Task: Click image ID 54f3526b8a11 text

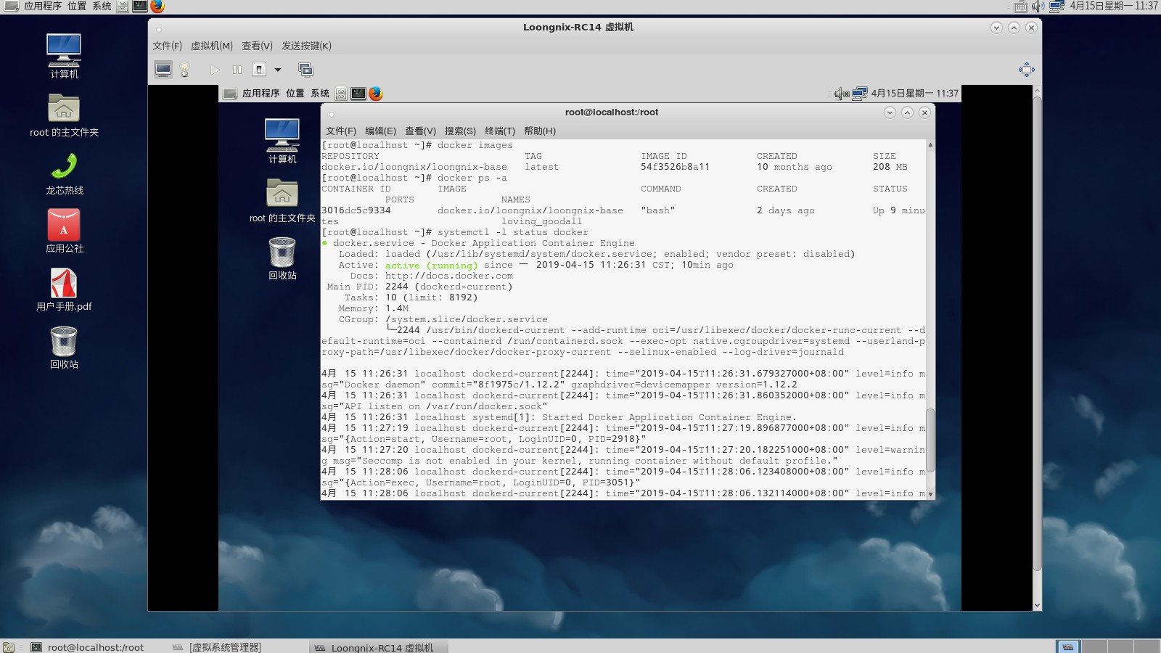Action: pyautogui.click(x=676, y=167)
